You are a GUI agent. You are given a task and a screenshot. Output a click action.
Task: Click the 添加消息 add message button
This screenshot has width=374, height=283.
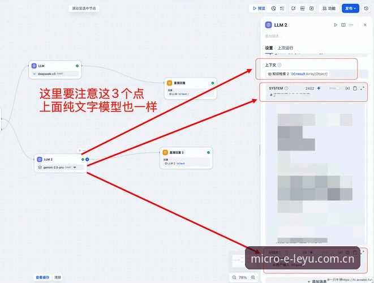[x=317, y=281]
